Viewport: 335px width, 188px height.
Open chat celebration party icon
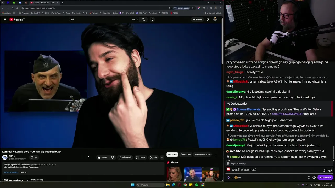(x=325, y=170)
